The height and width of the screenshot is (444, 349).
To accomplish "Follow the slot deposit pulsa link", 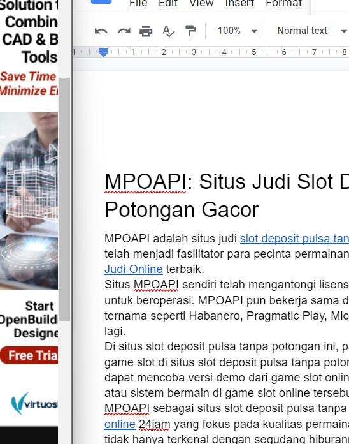I will pos(294,239).
